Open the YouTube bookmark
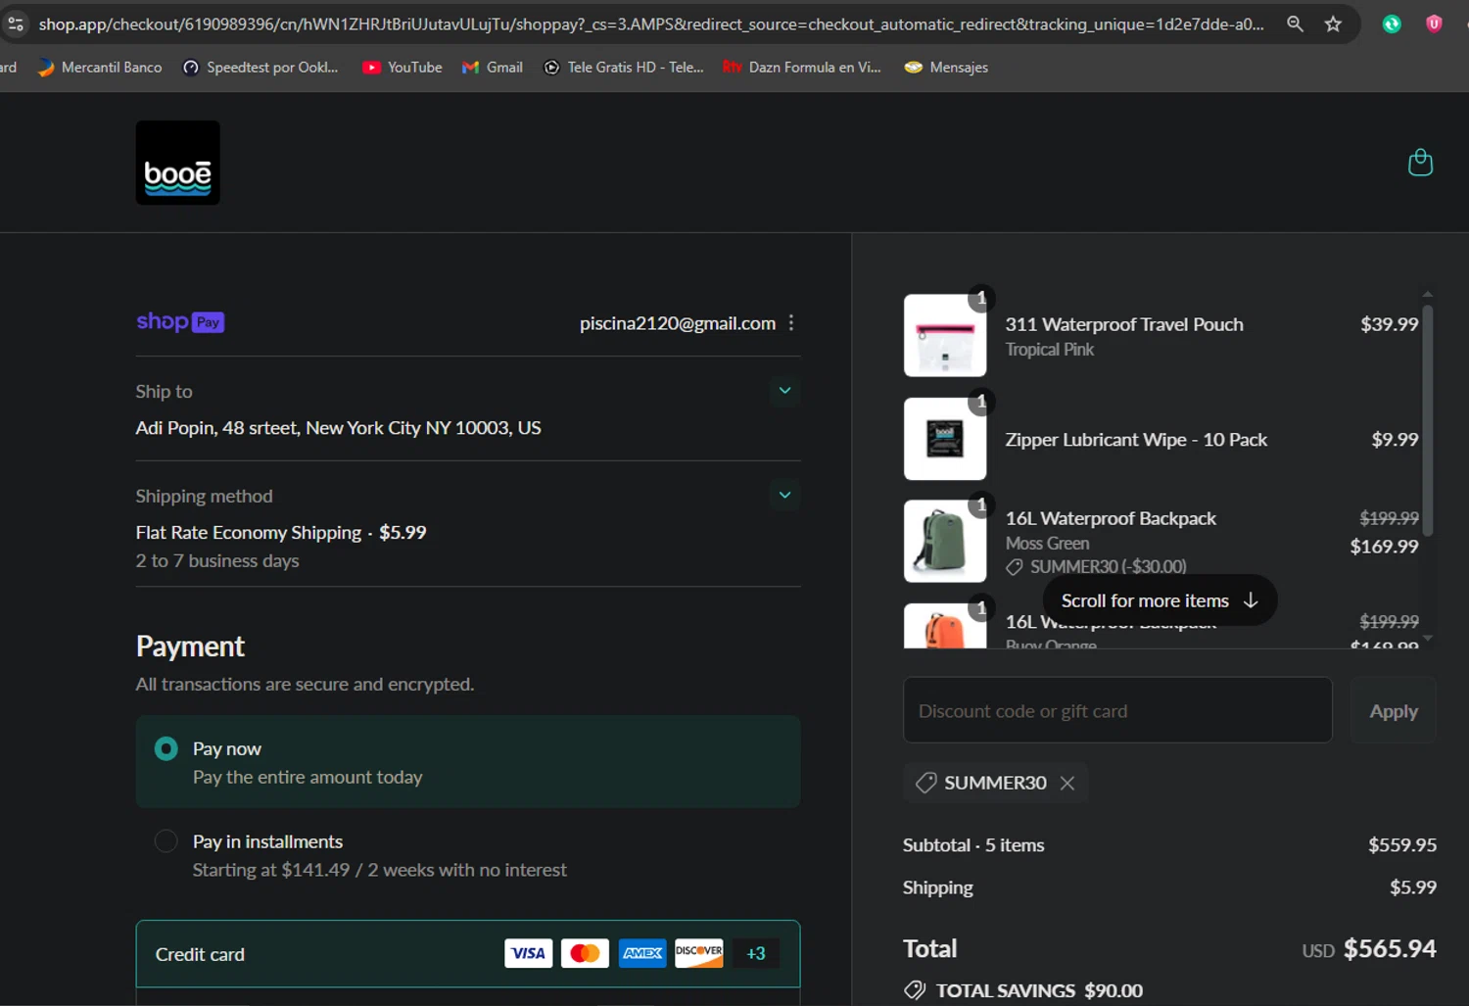Screen dimensions: 1469x1006 [403, 67]
